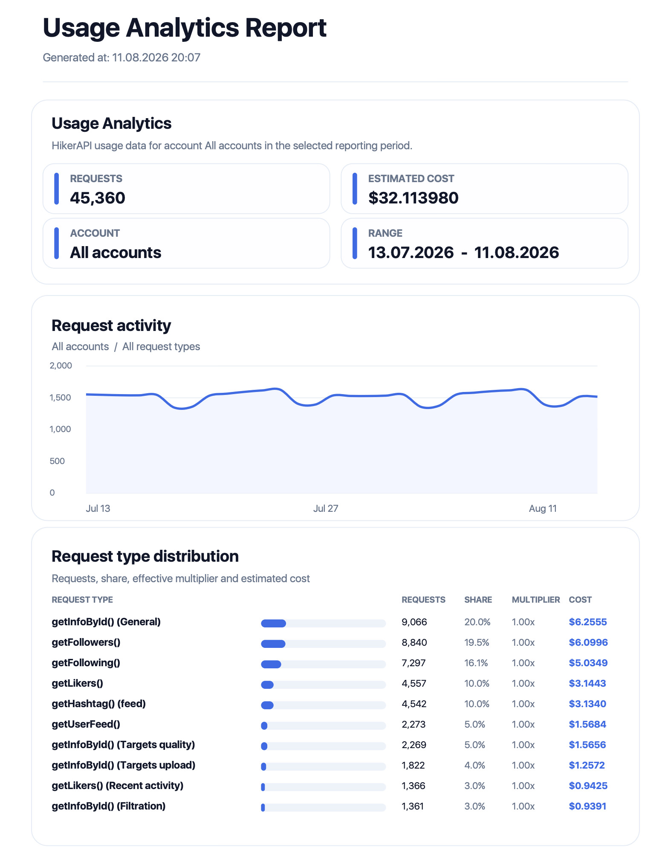Click the share bar for getFollowers()

tap(324, 644)
